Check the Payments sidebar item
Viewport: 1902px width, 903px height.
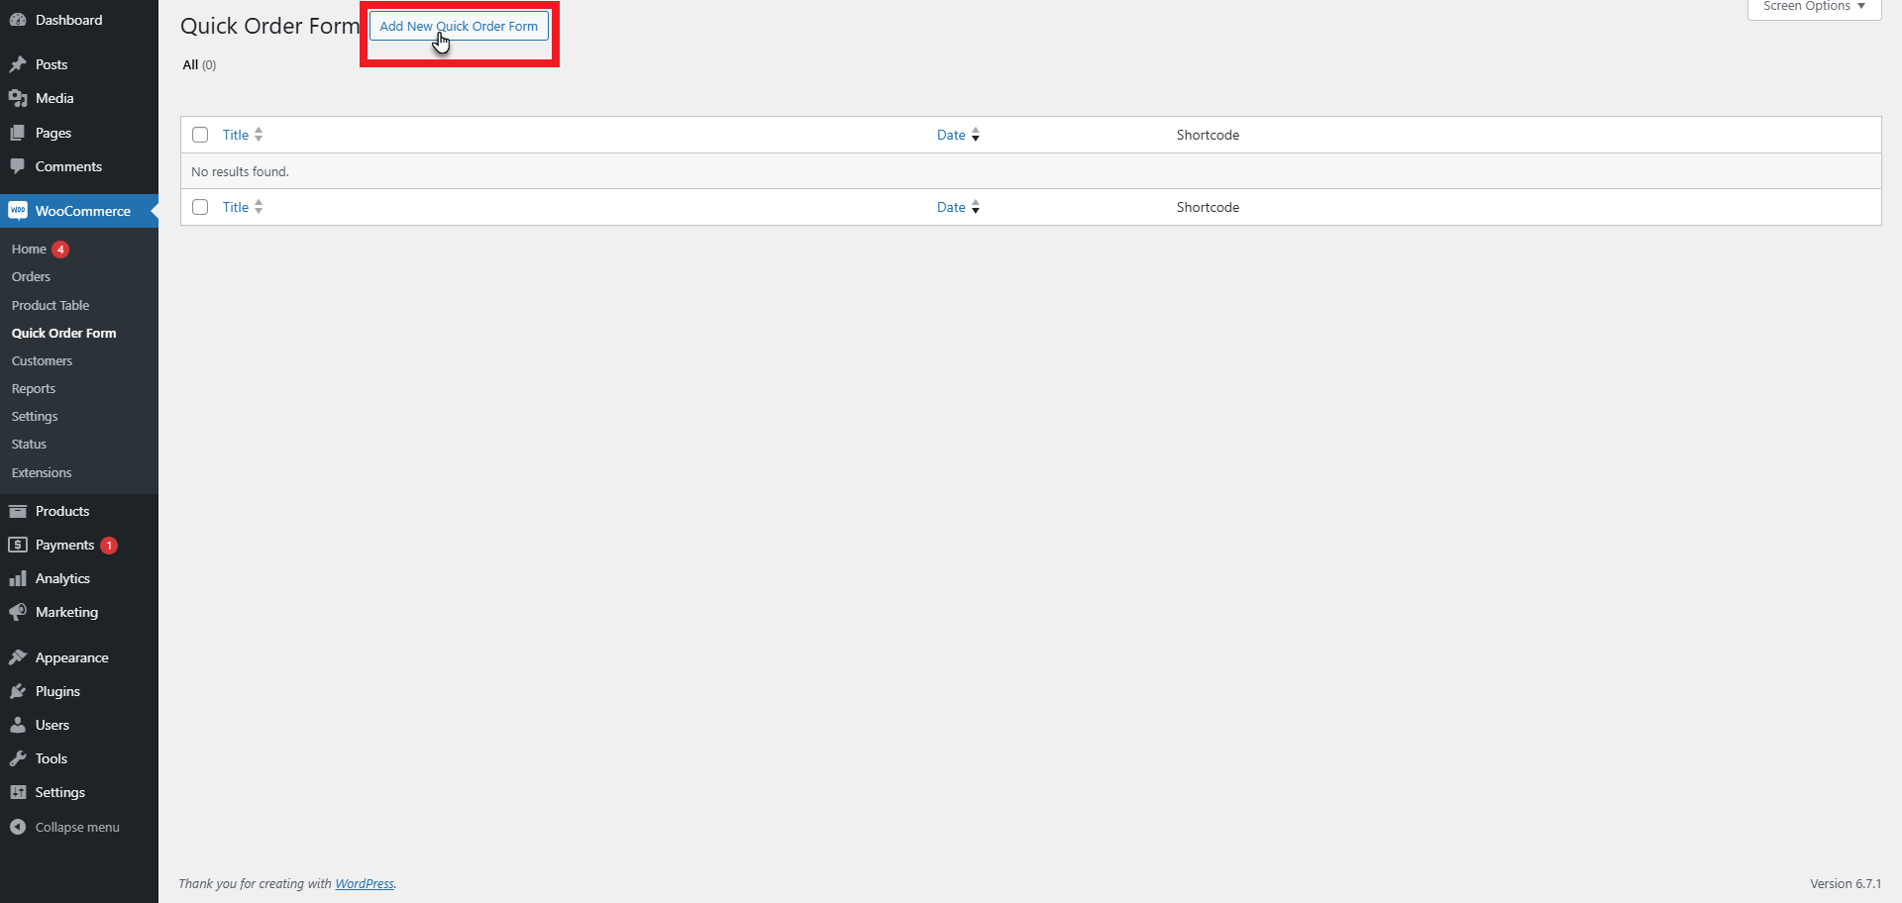pos(65,544)
